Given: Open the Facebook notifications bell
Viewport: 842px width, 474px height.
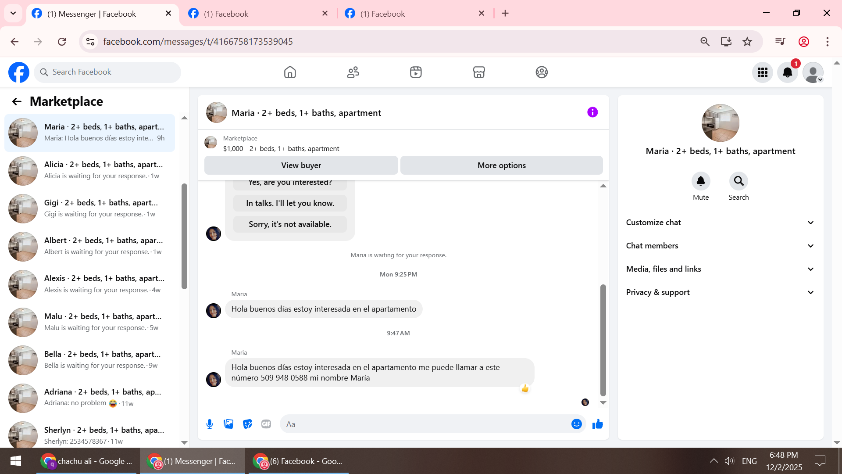Looking at the screenshot, I should (x=787, y=72).
